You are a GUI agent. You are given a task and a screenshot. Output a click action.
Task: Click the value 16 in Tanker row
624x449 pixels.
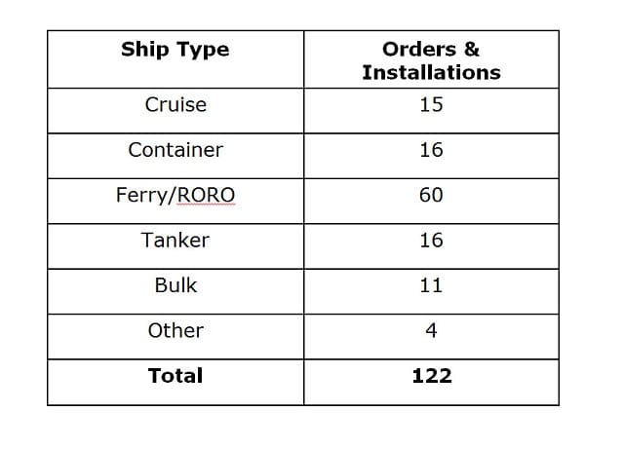pyautogui.click(x=431, y=241)
